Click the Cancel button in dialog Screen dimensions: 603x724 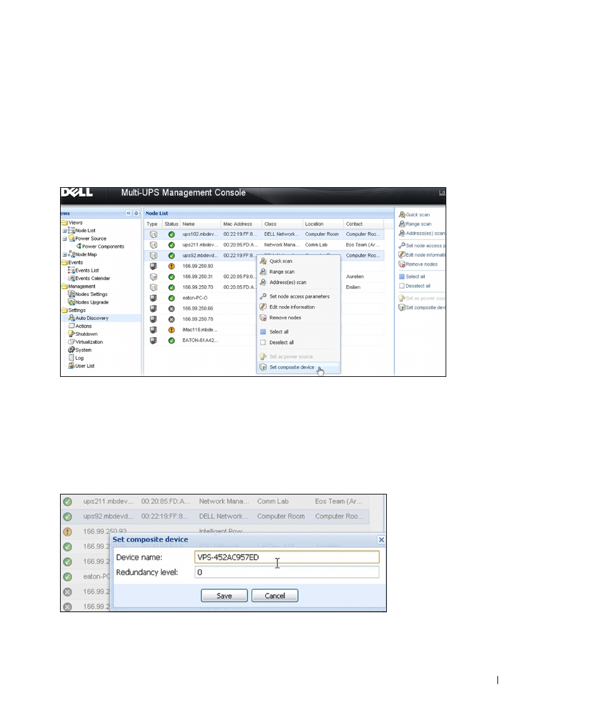tap(275, 596)
